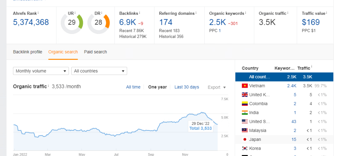This screenshot has height=156, width=338.
Task: Click Referring domains count 174
Action: pos(166,22)
